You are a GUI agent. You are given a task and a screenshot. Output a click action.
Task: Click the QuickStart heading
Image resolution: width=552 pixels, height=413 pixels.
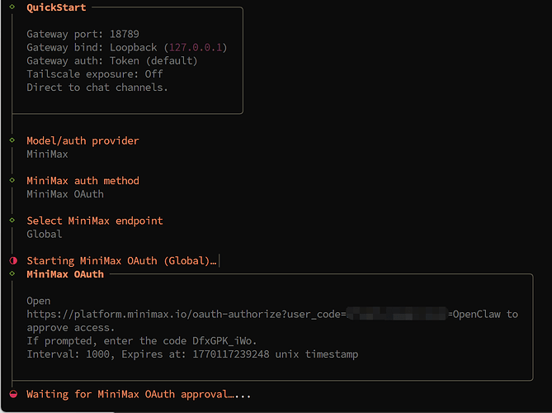pos(56,7)
